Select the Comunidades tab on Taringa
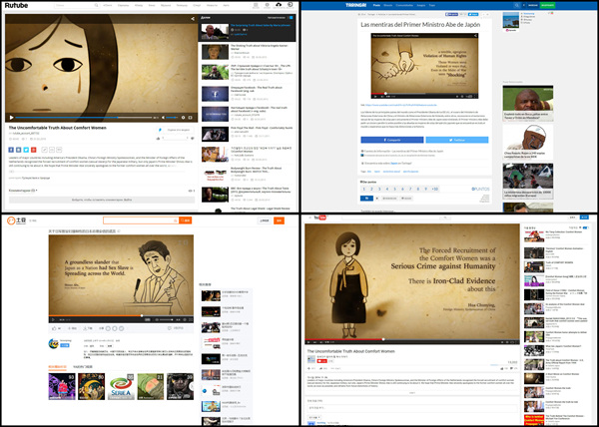Image resolution: width=599 pixels, height=427 pixels. [404, 5]
